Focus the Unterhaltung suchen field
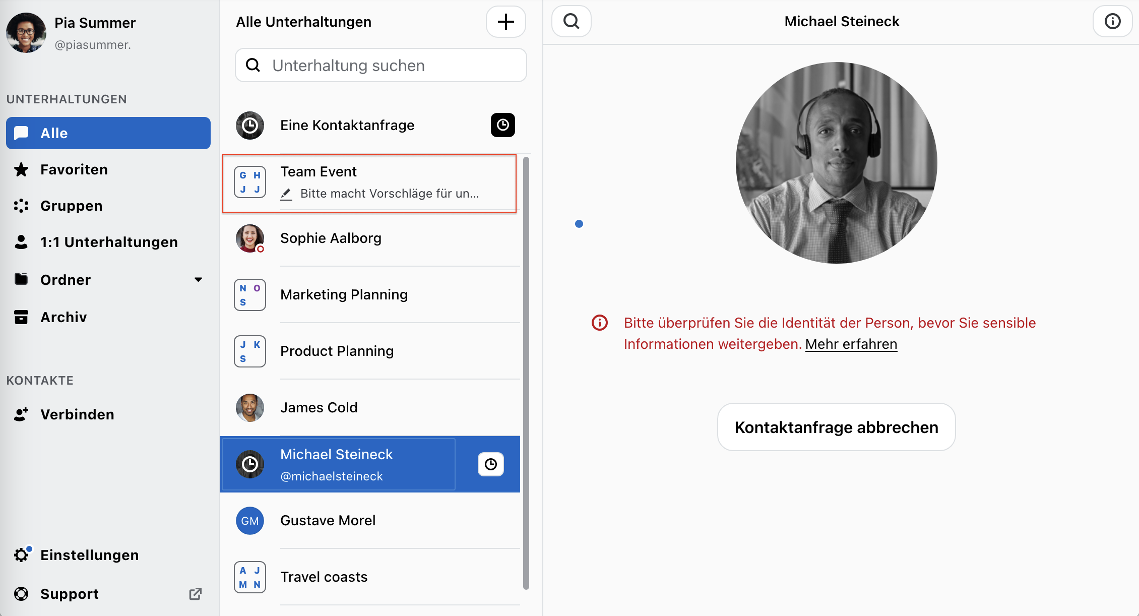1139x616 pixels. [x=381, y=65]
